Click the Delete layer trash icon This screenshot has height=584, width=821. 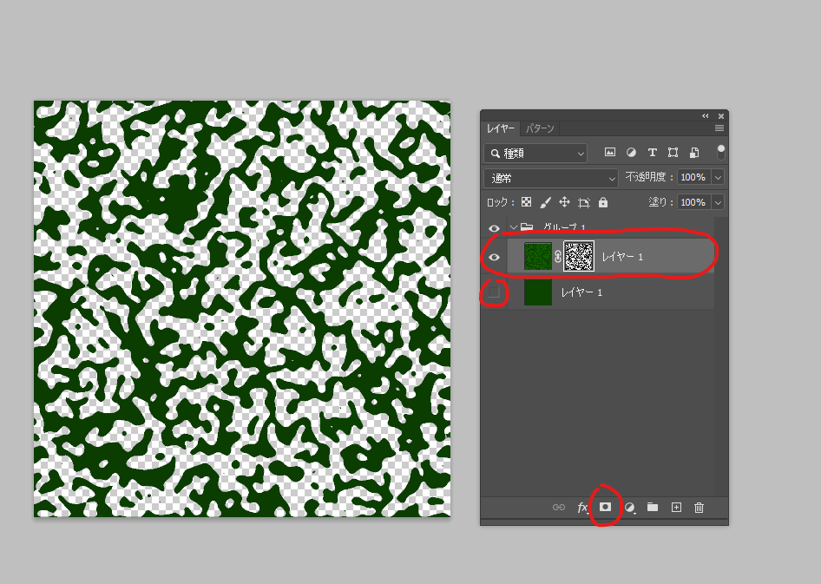tap(699, 508)
